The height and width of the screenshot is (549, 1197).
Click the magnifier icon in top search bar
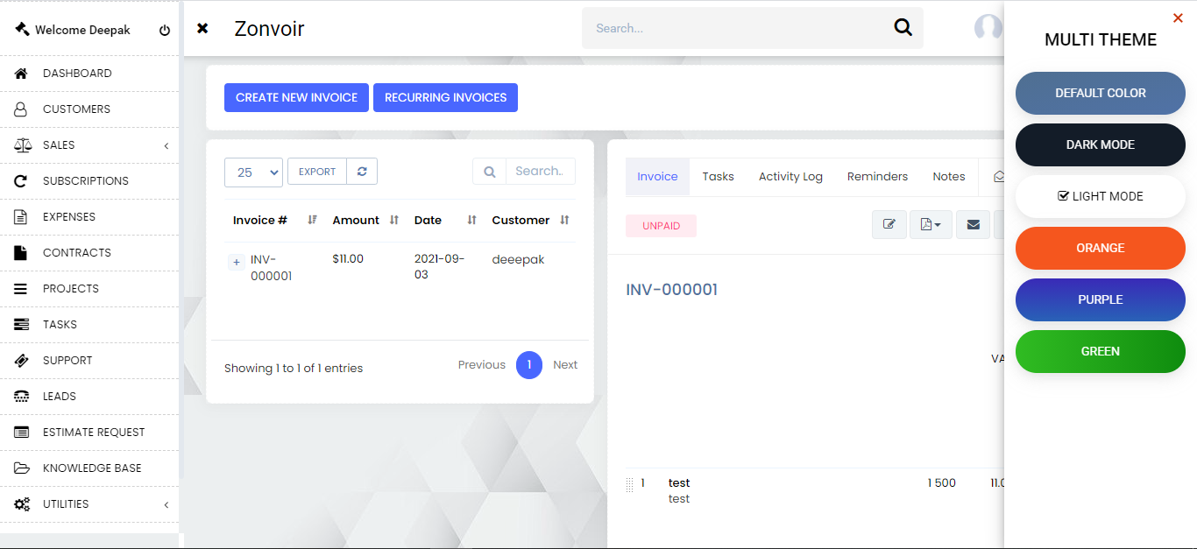click(x=903, y=28)
